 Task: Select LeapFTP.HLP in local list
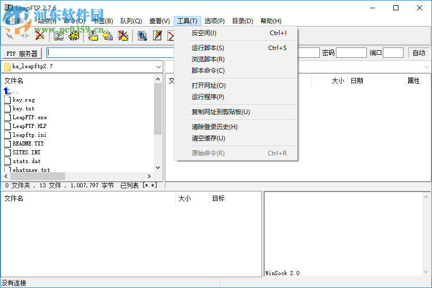point(30,126)
